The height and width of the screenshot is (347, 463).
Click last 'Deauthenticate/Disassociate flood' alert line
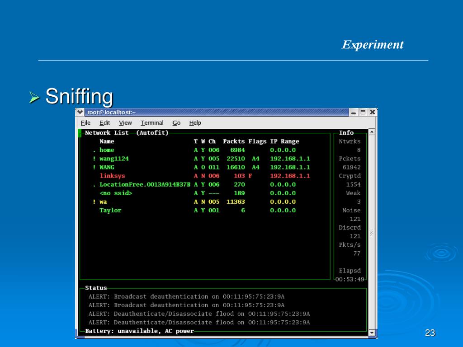199,322
